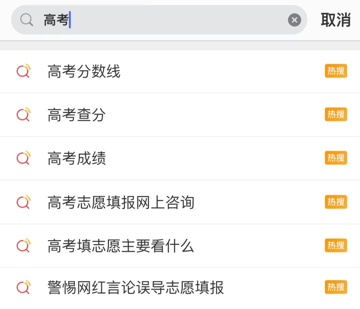Tap the 热搜 badge next to 高考成绩
The image size is (360, 309).
336,158
